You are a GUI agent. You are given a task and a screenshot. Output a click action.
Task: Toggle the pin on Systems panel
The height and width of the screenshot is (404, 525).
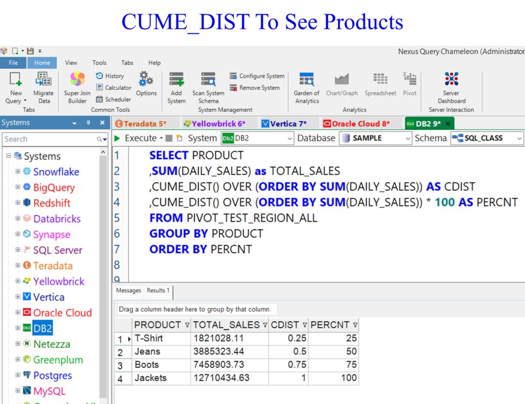pyautogui.click(x=88, y=123)
